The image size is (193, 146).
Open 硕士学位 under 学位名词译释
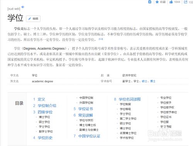125,123
